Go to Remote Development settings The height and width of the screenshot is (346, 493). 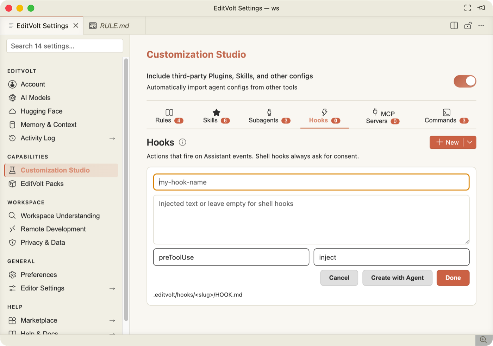point(61,229)
